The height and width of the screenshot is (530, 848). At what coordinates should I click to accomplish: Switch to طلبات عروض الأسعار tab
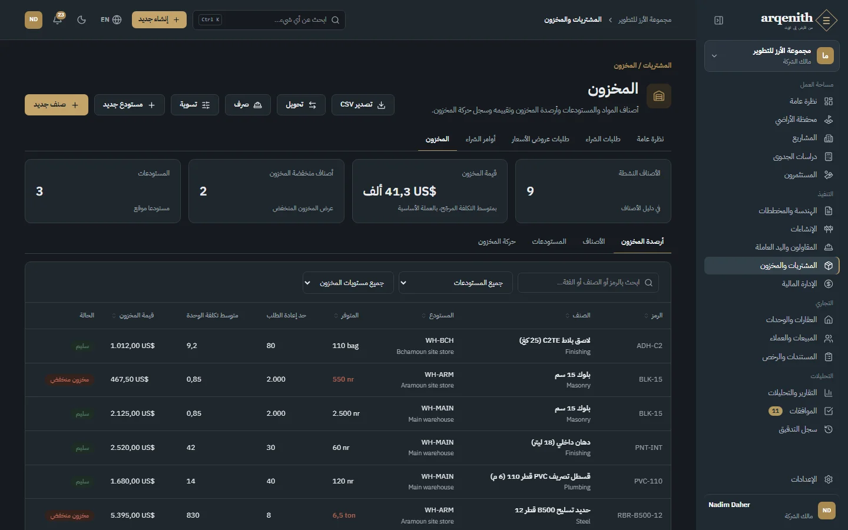[540, 139]
